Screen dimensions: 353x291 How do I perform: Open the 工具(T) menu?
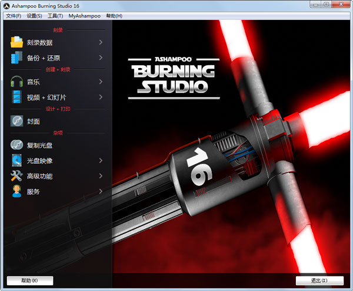pyautogui.click(x=55, y=16)
